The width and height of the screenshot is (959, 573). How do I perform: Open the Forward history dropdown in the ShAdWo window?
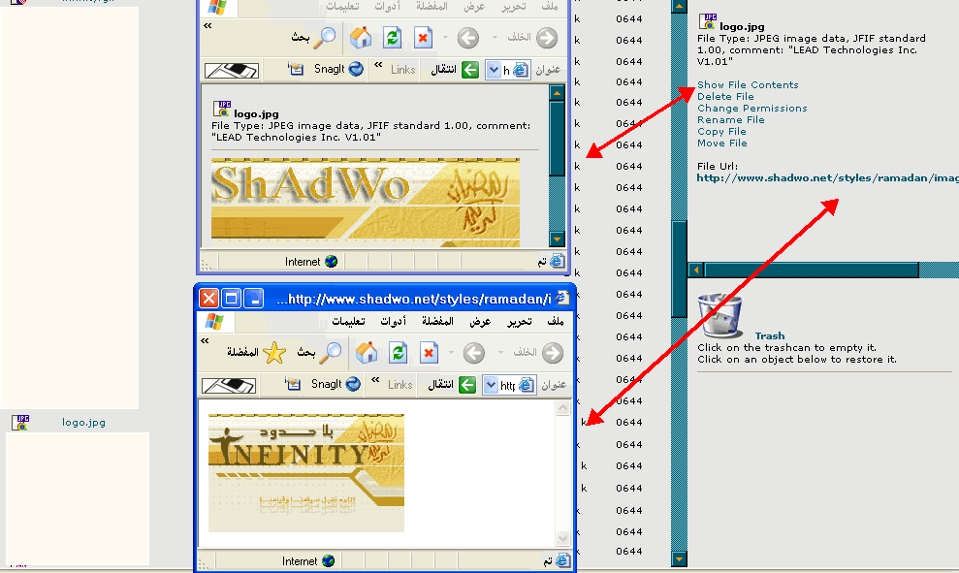click(495, 38)
